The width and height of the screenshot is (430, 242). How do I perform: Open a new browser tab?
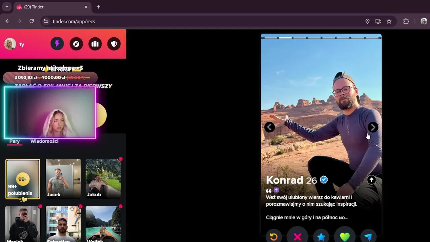point(98,7)
